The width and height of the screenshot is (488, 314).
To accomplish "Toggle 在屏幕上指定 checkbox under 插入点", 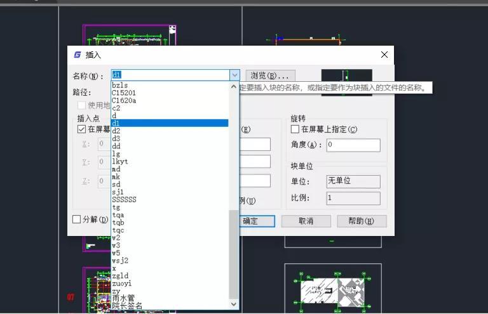I will [81, 129].
